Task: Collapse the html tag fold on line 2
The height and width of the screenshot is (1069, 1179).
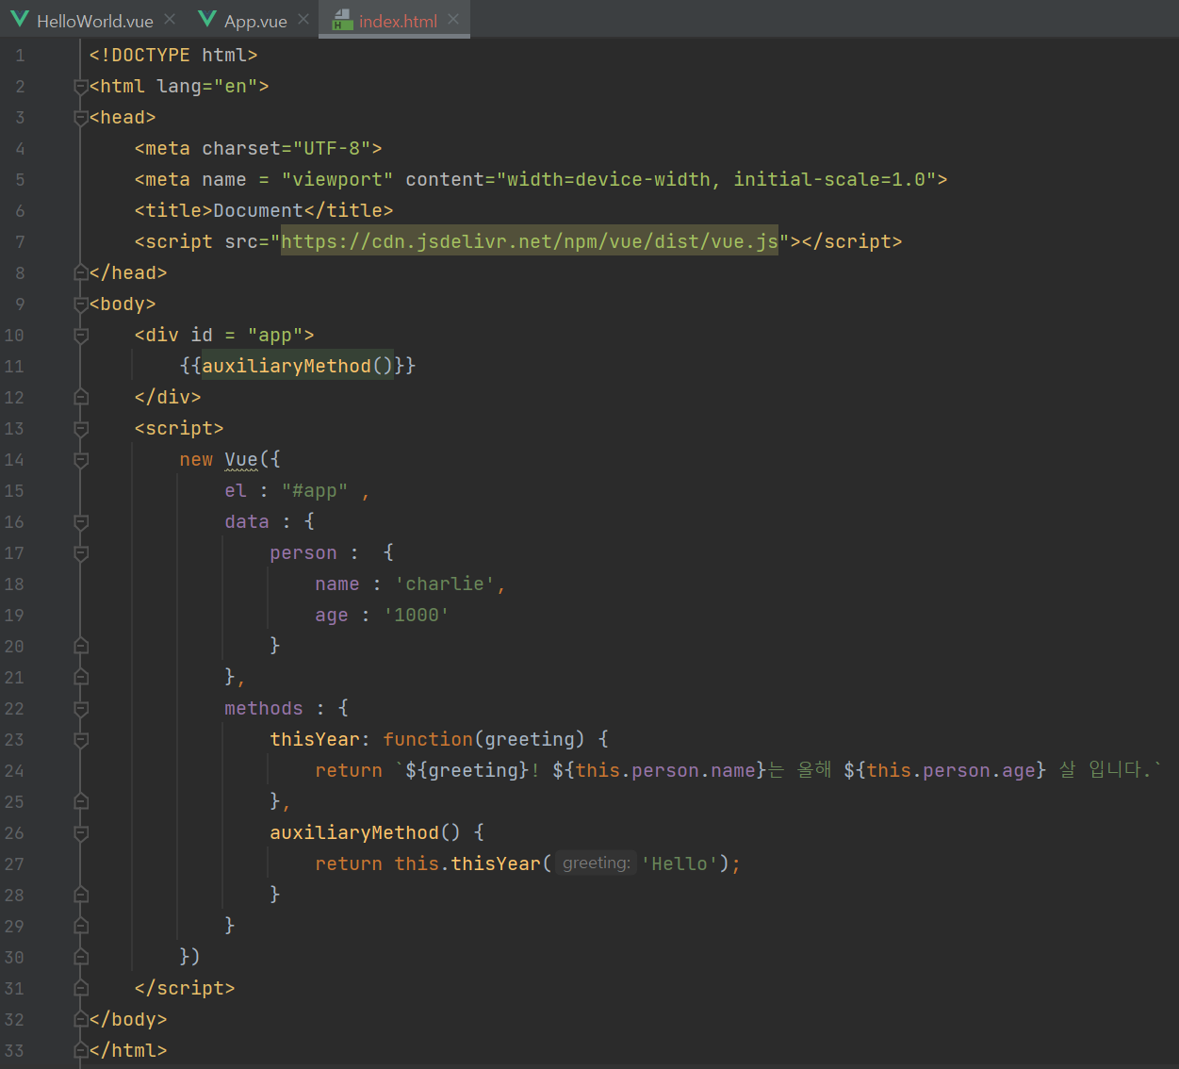Action: tap(81, 87)
